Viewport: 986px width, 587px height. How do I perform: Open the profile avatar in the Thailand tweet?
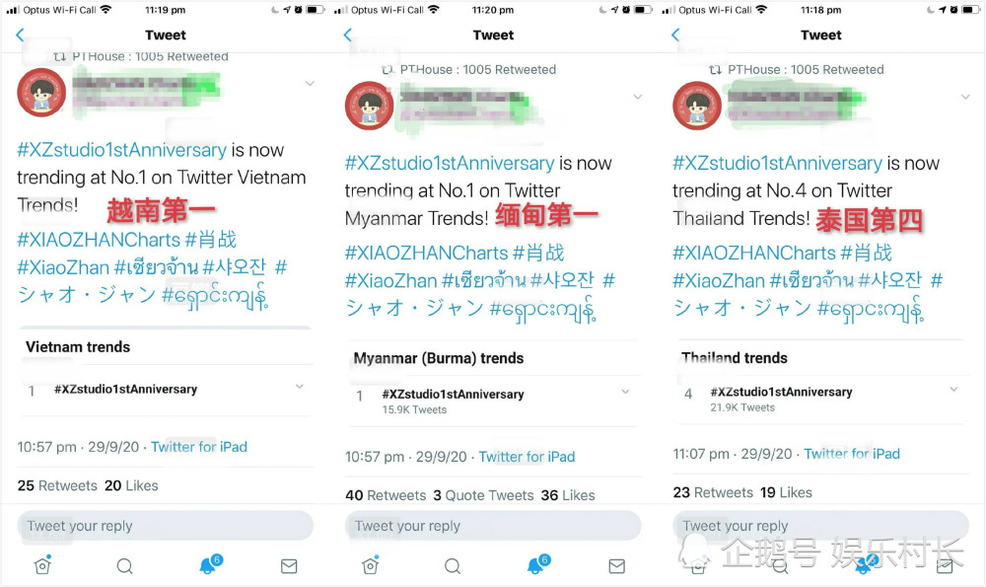697,106
